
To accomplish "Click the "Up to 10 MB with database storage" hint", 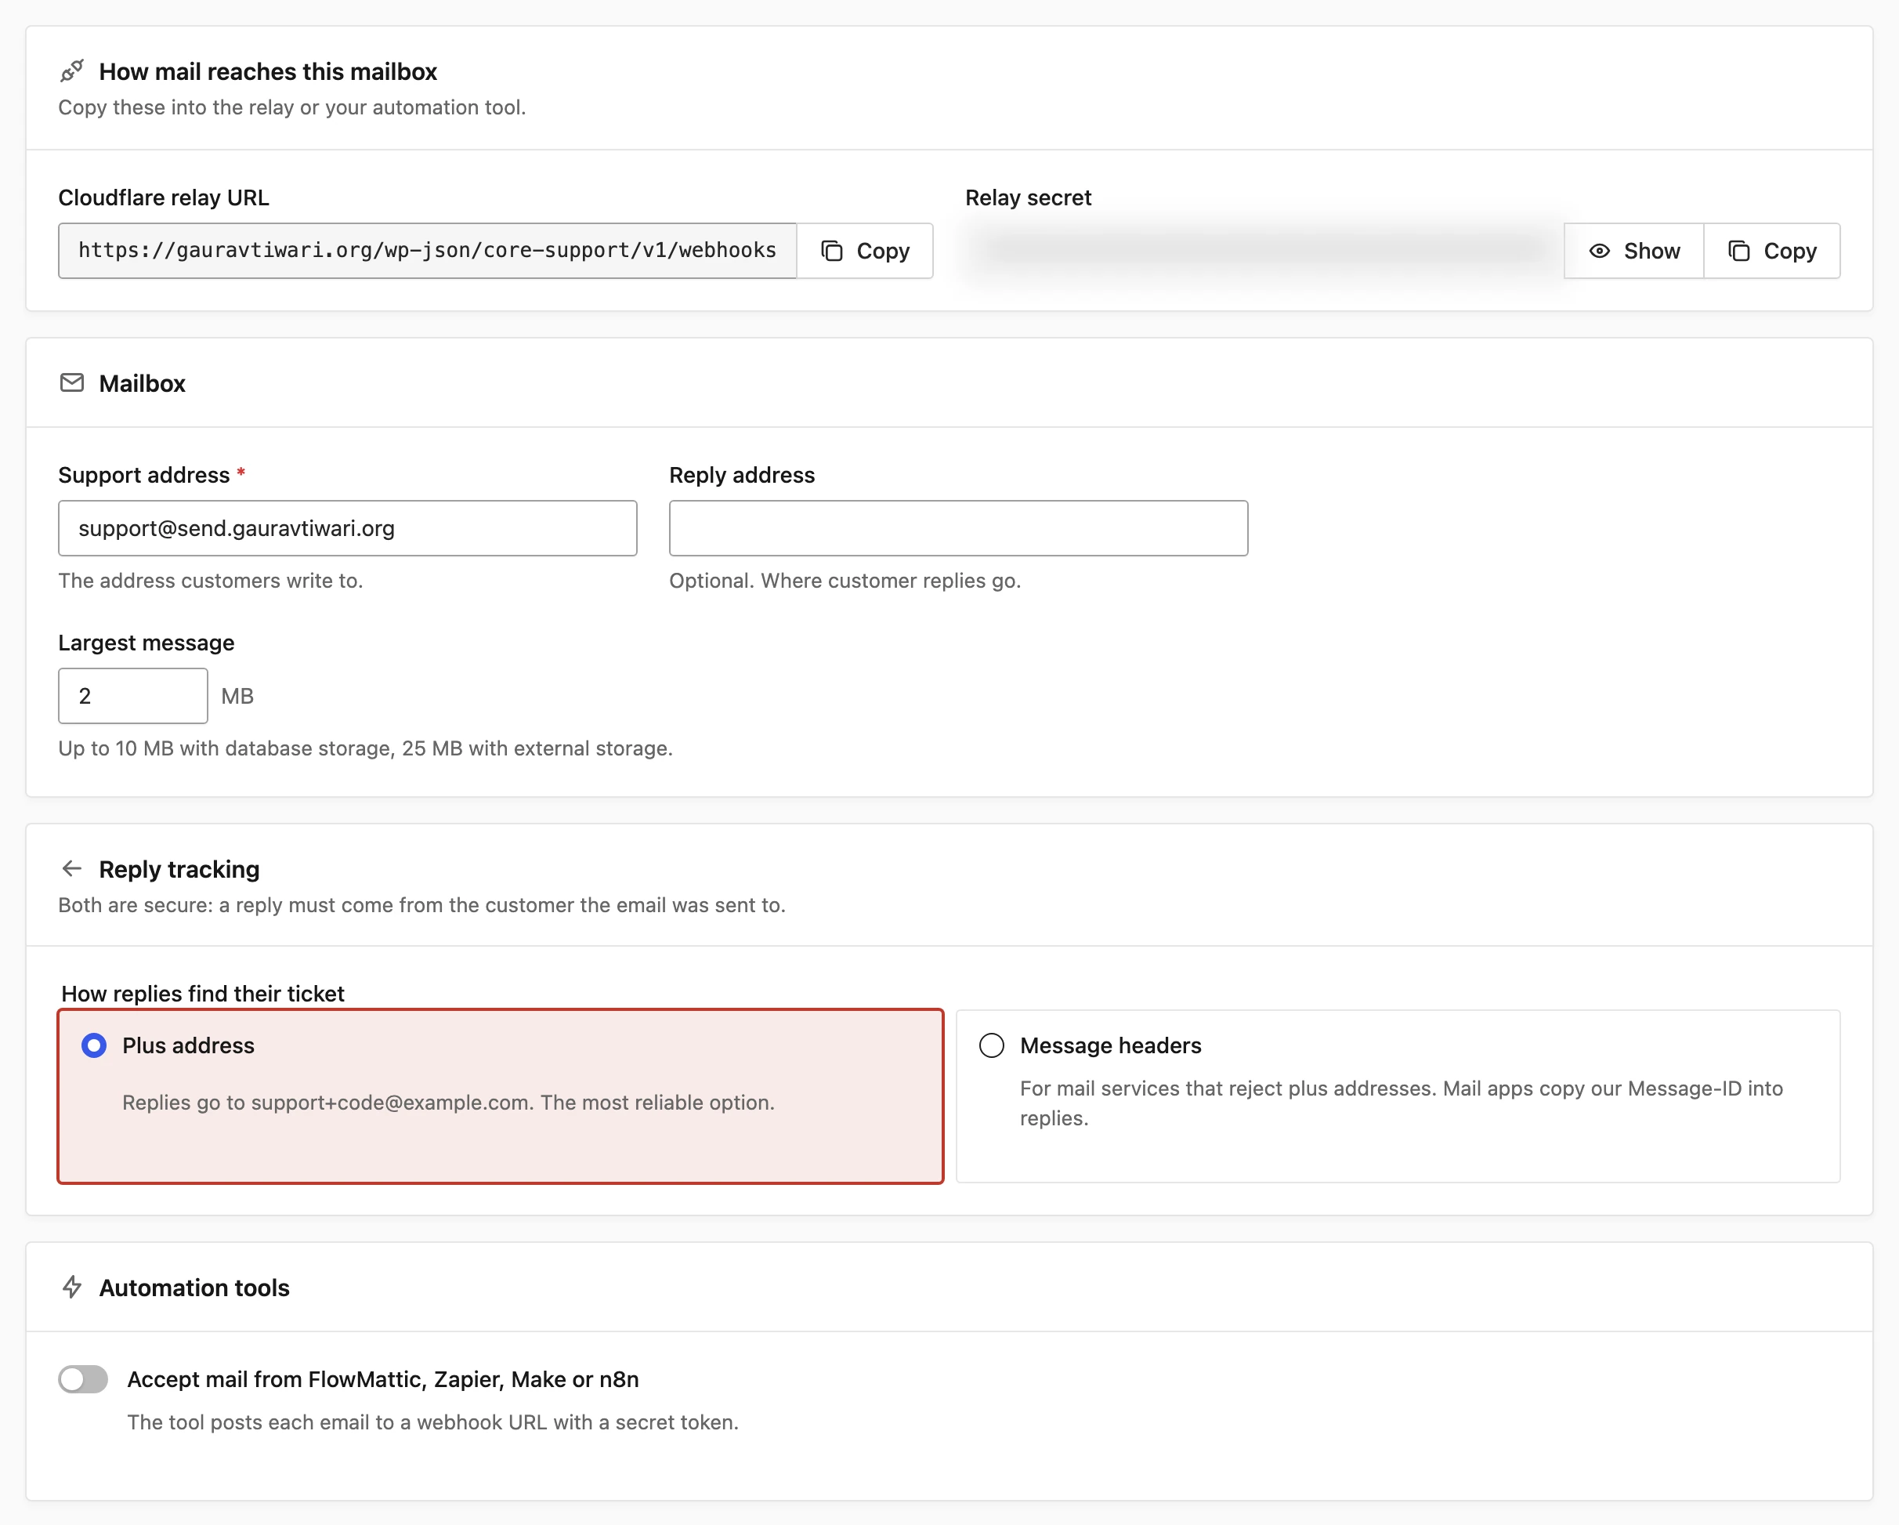I will coord(366,748).
